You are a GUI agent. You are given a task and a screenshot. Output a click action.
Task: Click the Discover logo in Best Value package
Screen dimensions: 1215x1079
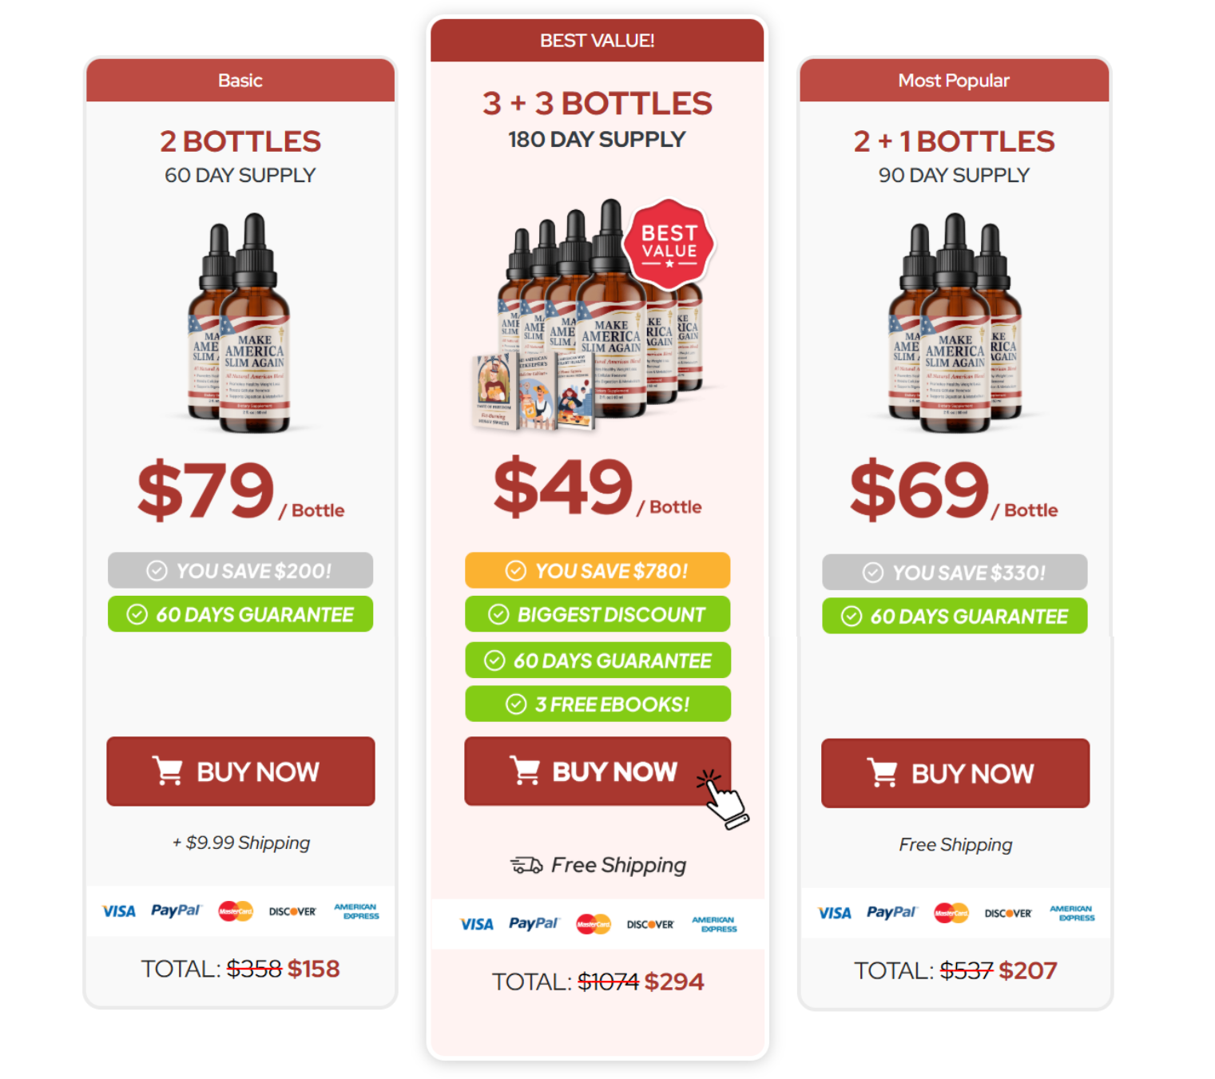(650, 924)
